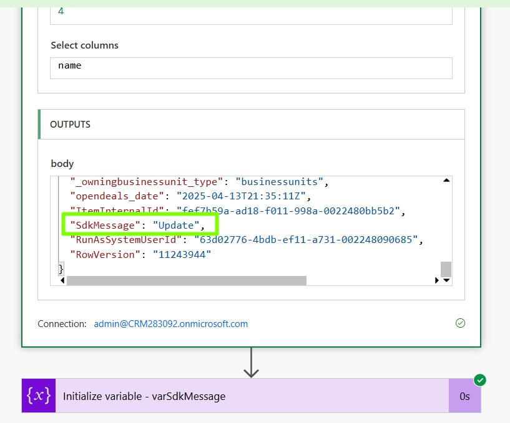Viewport: 510px width, 423px height.
Task: Click the body scroll down arrow
Action: tap(446, 280)
